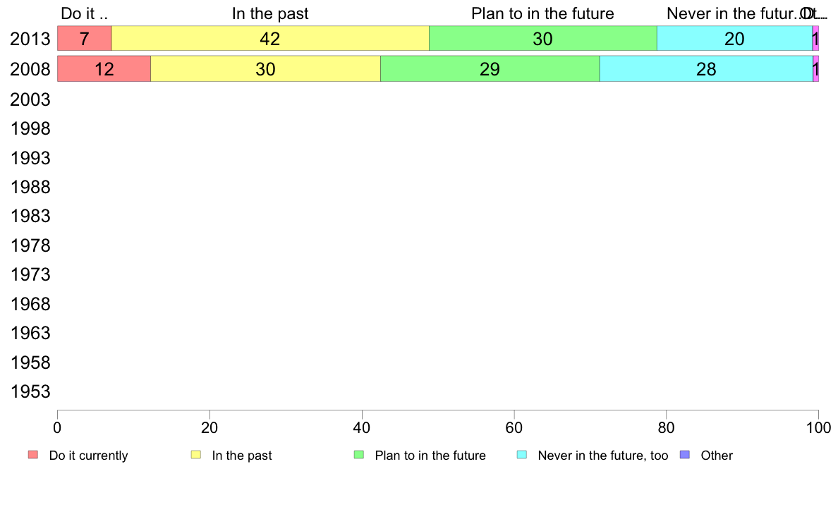
Task: Click the 'In the past' column header
Action: pyautogui.click(x=270, y=13)
